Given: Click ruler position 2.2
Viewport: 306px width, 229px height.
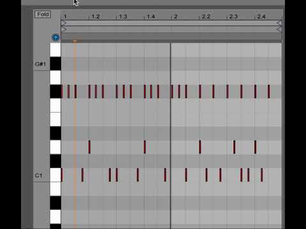Looking at the screenshot, I should [x=206, y=17].
